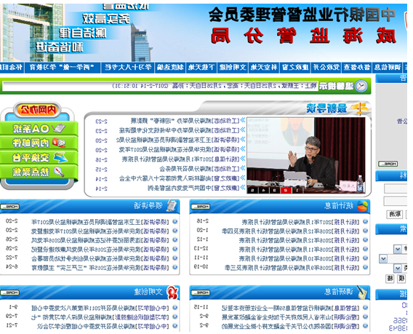This screenshot has width=413, height=334.
Task: Open the first dropdown arrow in the side search panel
Action: pyautogui.click(x=397, y=249)
